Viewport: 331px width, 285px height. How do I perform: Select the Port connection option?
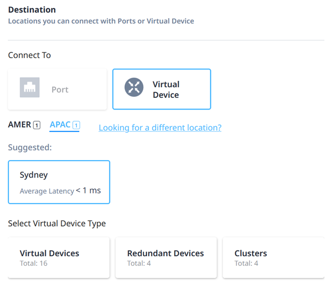click(57, 89)
